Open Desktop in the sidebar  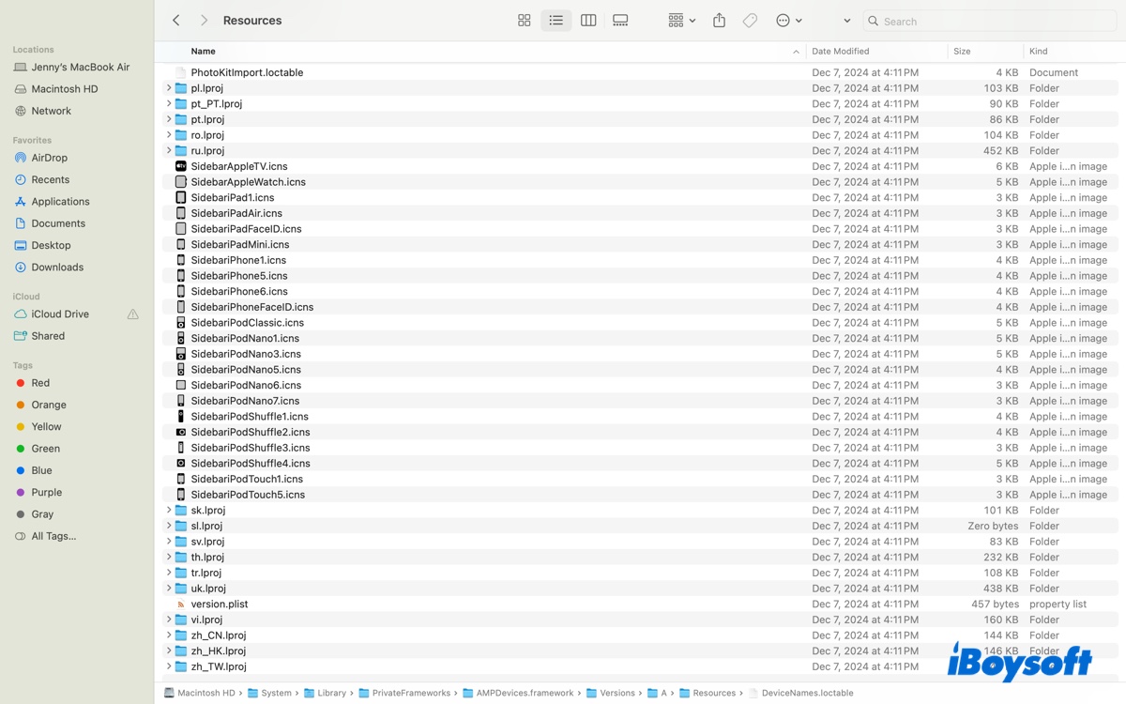pos(51,245)
